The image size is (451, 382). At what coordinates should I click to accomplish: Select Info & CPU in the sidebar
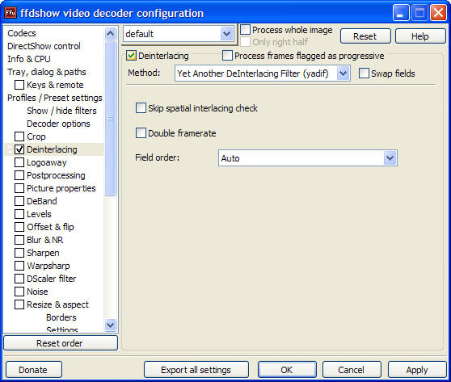29,59
